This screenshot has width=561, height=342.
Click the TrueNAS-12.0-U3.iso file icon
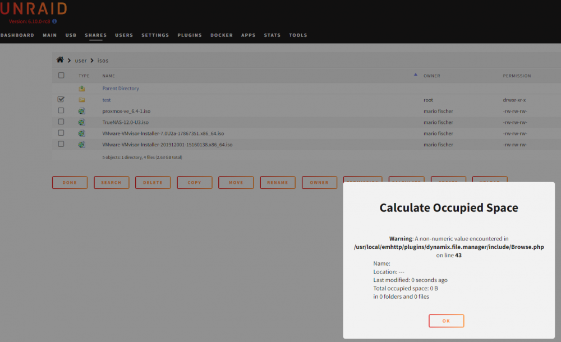(x=82, y=122)
